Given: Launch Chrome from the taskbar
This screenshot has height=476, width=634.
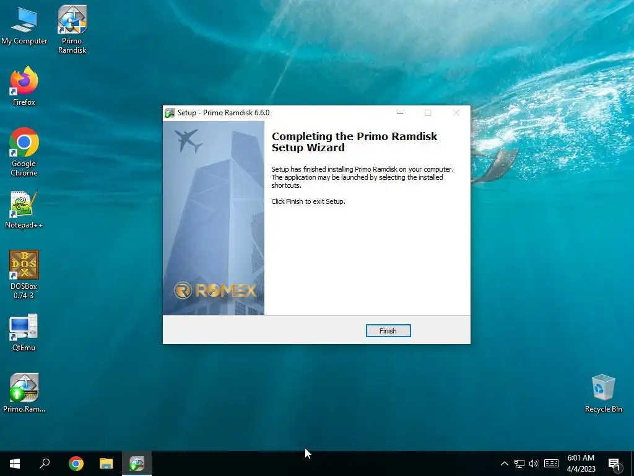Looking at the screenshot, I should (76, 464).
